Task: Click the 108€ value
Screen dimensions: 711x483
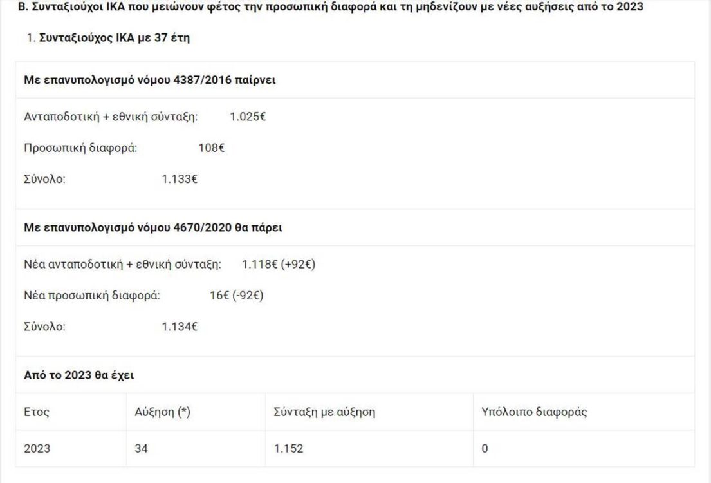Action: pyautogui.click(x=212, y=148)
